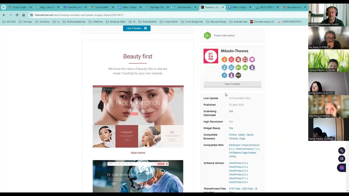Click the browser Home icon
This screenshot has width=349, height=196.
coord(23,15)
